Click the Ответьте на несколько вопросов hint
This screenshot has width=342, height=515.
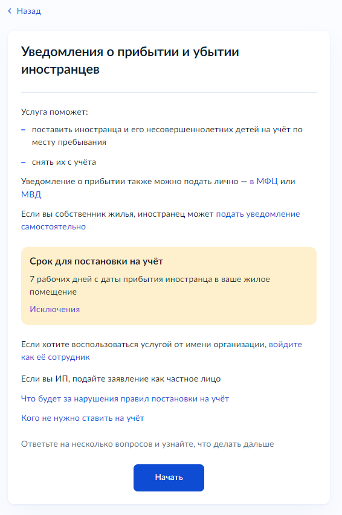[x=147, y=444]
